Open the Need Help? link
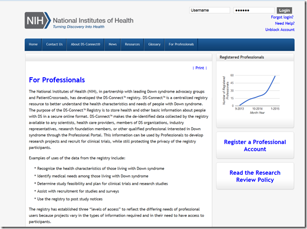Screen dimensions: 307x229 pyautogui.click(x=284, y=24)
